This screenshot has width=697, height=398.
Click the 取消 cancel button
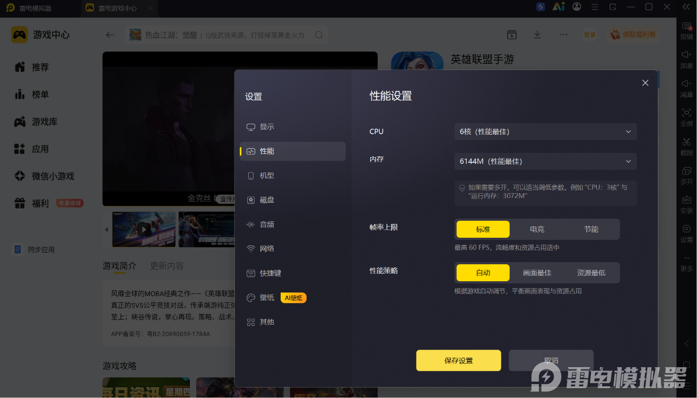(x=551, y=360)
